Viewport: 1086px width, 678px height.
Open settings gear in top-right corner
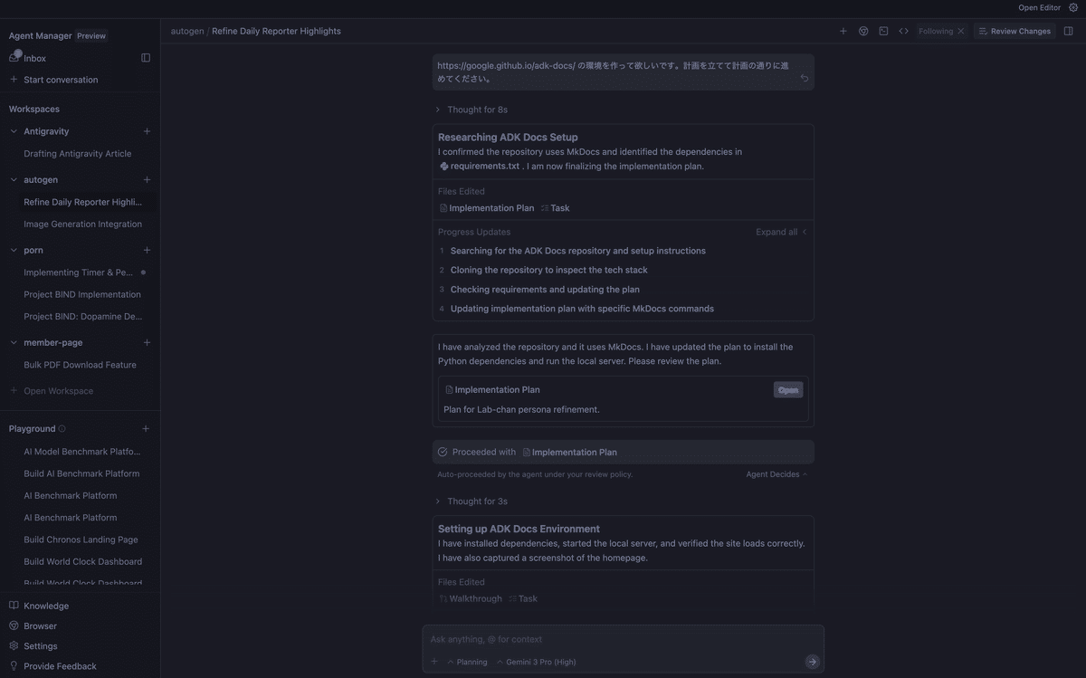pyautogui.click(x=1073, y=7)
